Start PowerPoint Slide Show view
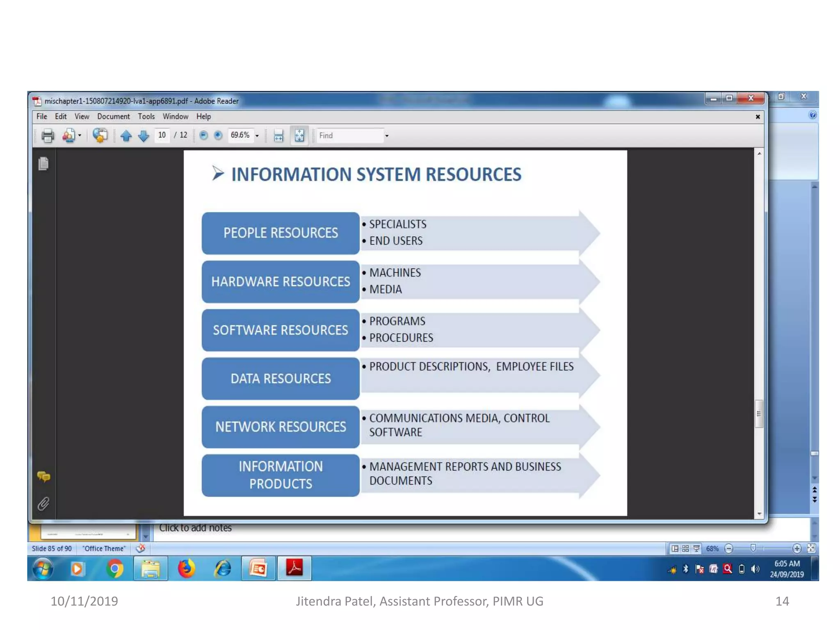Screen dimensions: 840x630 [x=696, y=548]
